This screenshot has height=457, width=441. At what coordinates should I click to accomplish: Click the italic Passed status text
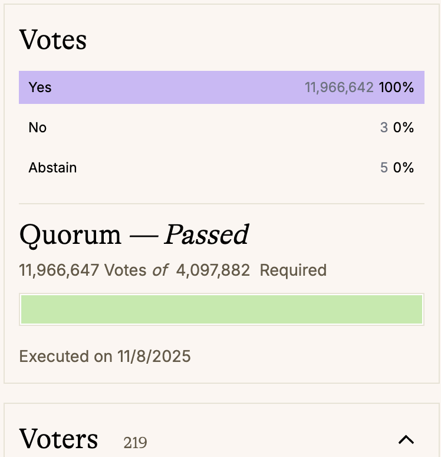(206, 235)
